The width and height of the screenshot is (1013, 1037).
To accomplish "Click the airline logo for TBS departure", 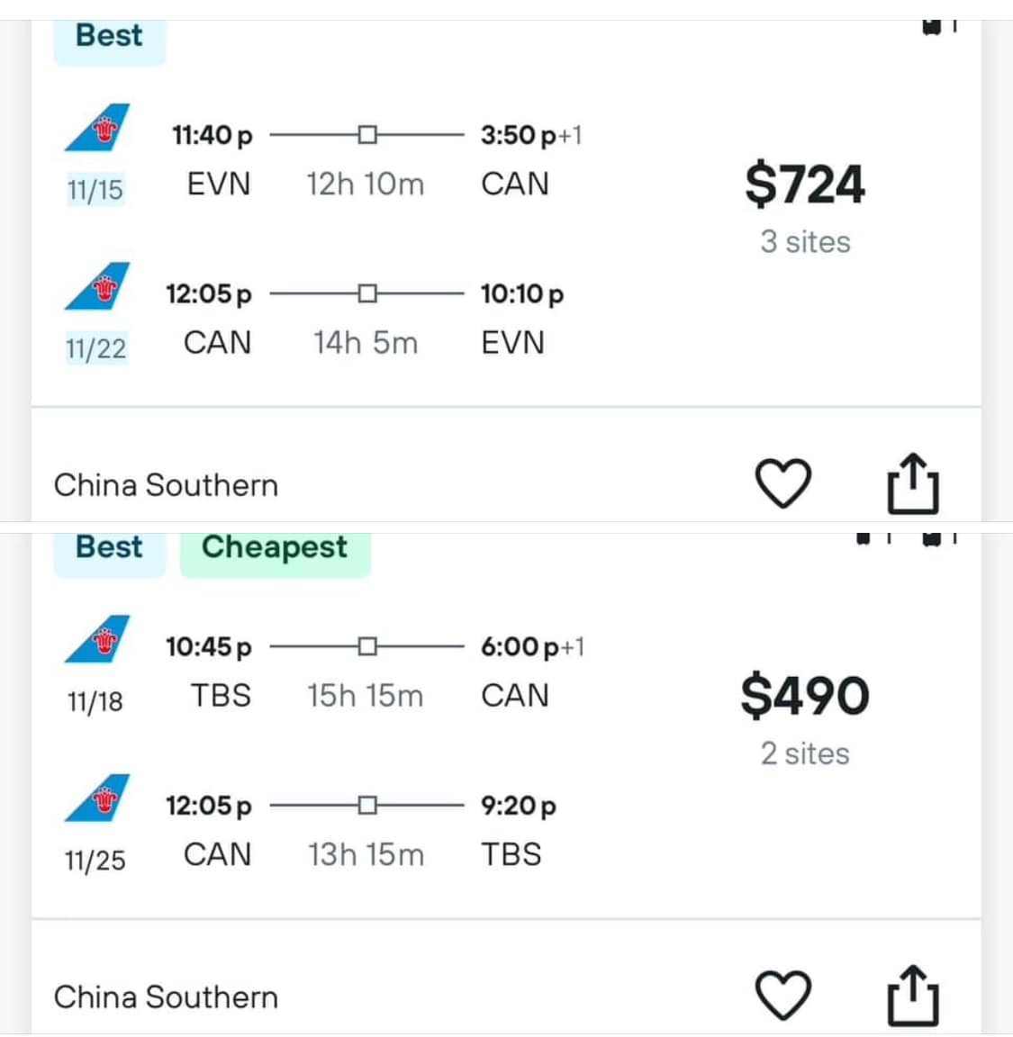I will point(97,639).
